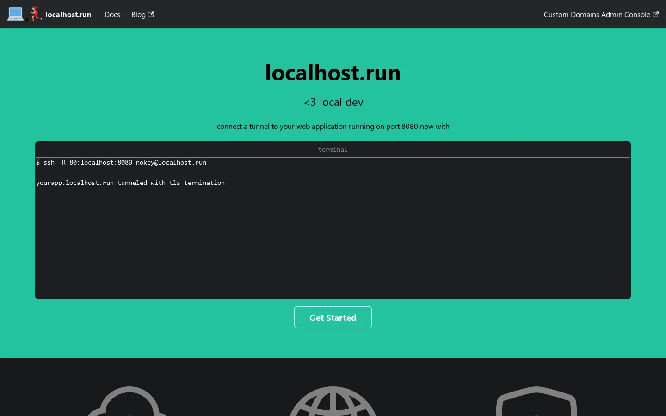Click the globe icon below the hero
Image resolution: width=666 pixels, height=416 pixels.
pos(333,401)
